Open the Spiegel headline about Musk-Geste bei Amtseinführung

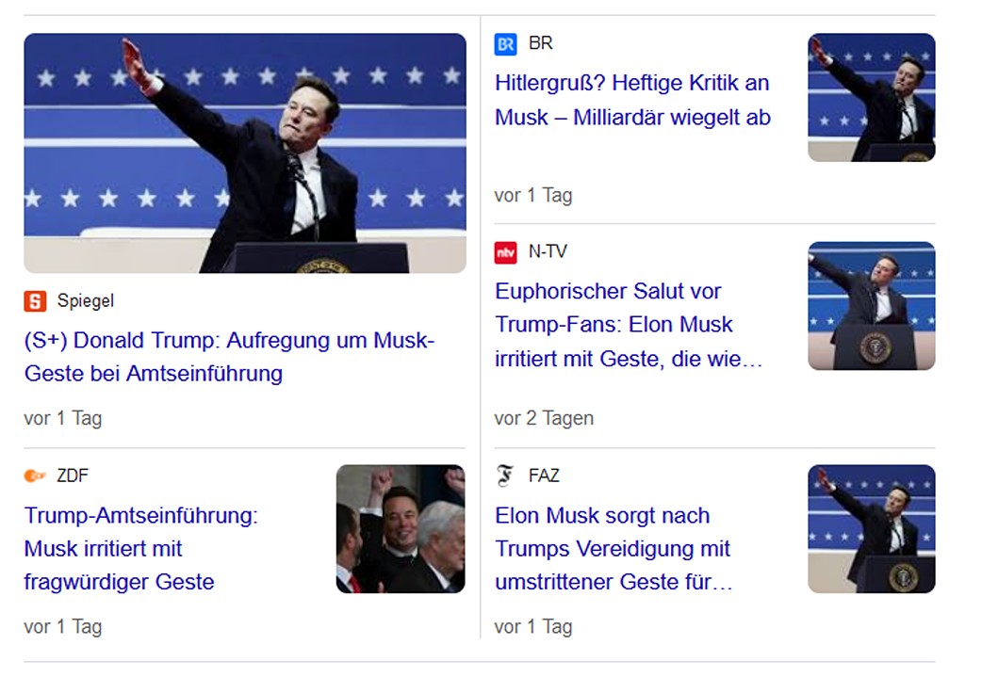(x=229, y=357)
